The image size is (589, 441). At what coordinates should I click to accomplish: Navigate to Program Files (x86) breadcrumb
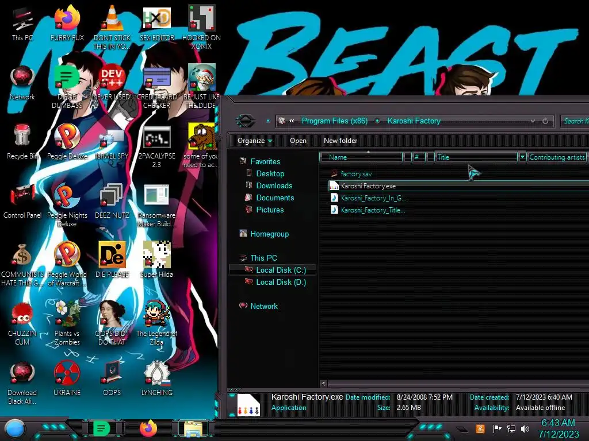point(335,121)
